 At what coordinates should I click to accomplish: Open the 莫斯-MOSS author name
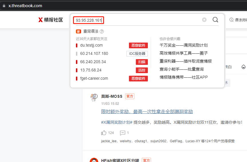tap(112, 96)
